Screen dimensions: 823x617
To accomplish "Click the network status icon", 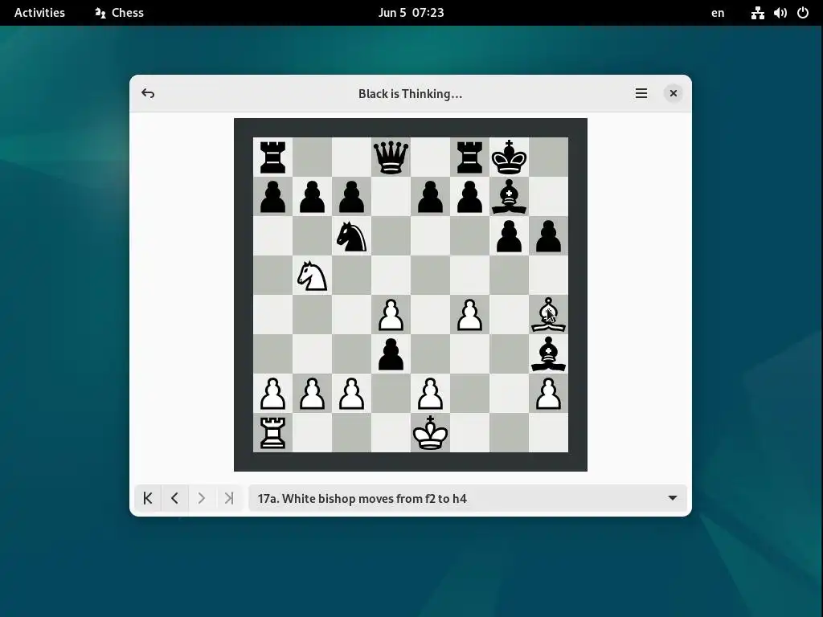I will click(x=757, y=13).
